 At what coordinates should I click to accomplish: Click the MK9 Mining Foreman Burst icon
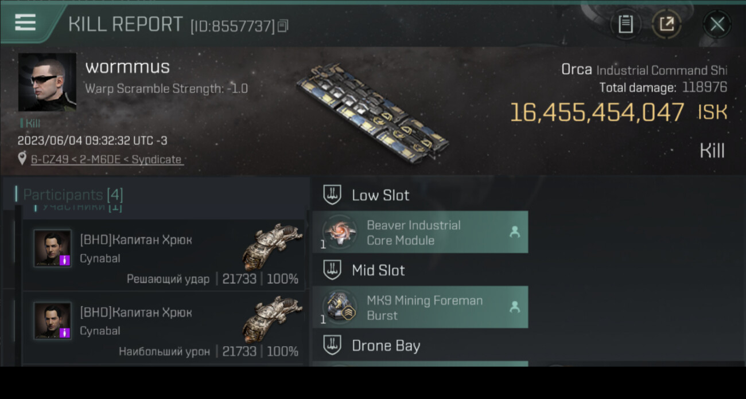[339, 307]
